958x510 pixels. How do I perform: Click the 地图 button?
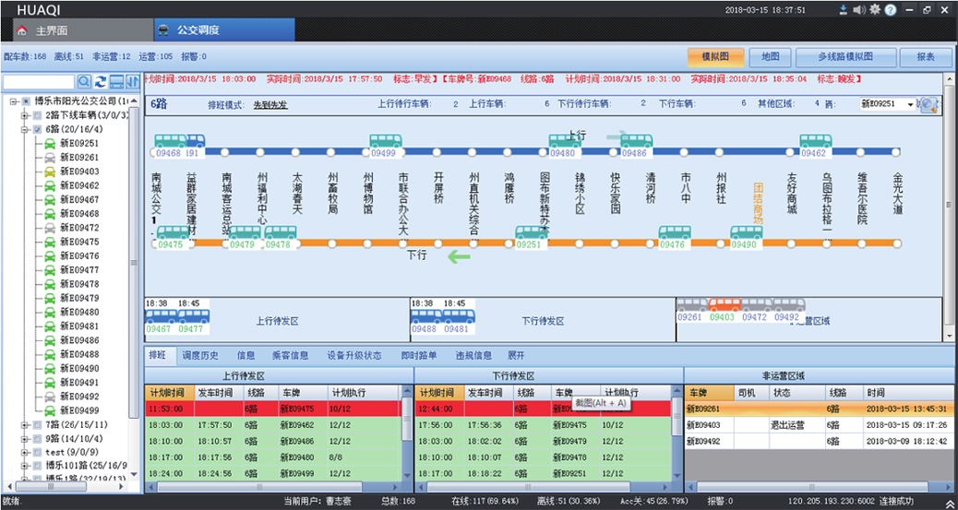[x=770, y=56]
